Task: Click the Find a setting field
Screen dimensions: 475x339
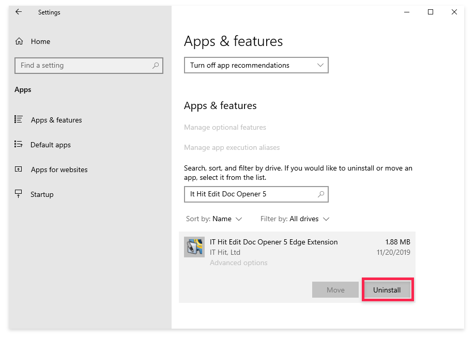Action: pos(89,66)
